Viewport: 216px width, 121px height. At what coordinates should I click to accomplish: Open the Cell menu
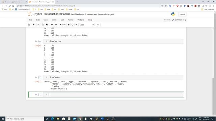click(x=62, y=20)
